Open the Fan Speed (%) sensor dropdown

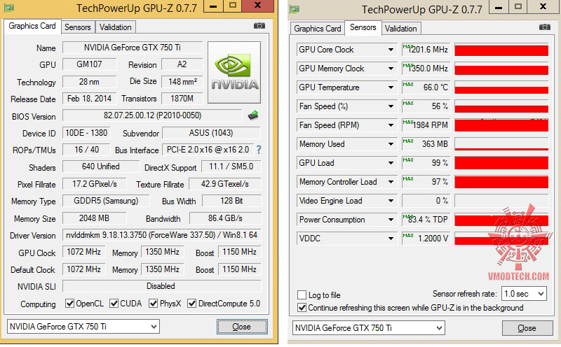(391, 106)
